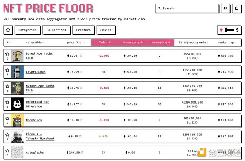Open Moonbirds collection thumbnail image
Image resolution: width=245 pixels, height=161 pixels.
[17, 120]
